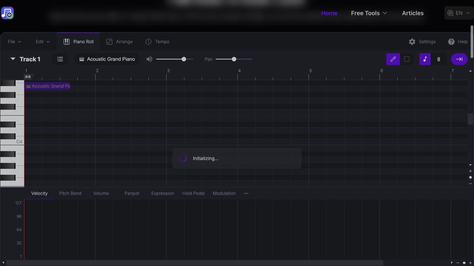Toggle the music note quantize button
The height and width of the screenshot is (266, 474).
pos(425,59)
